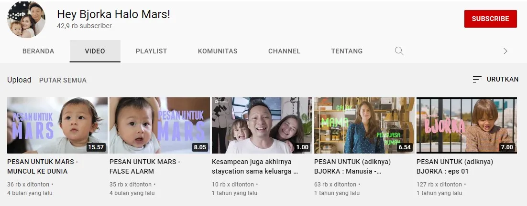Click the channel avatar picture
This screenshot has height=206, width=527.
(x=26, y=20)
